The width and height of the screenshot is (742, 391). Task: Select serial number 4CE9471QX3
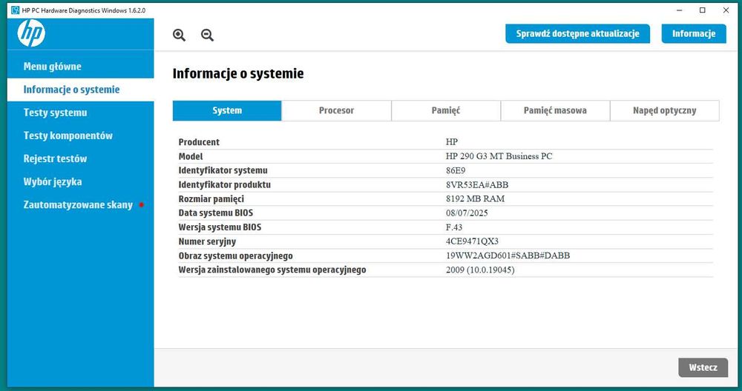coord(472,241)
